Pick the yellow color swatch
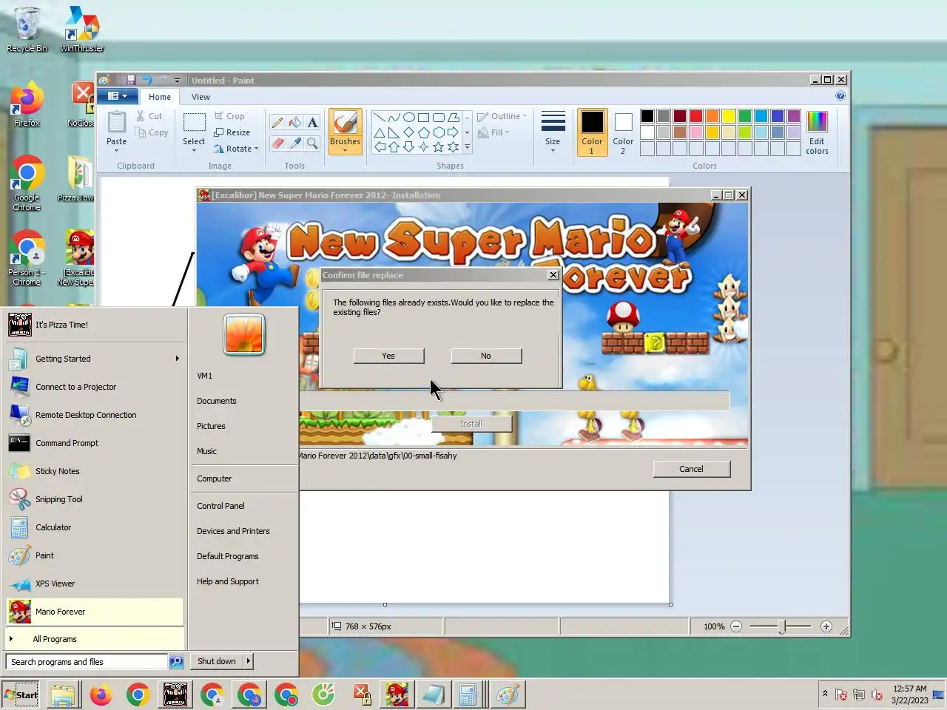The image size is (947, 710). coord(729,116)
